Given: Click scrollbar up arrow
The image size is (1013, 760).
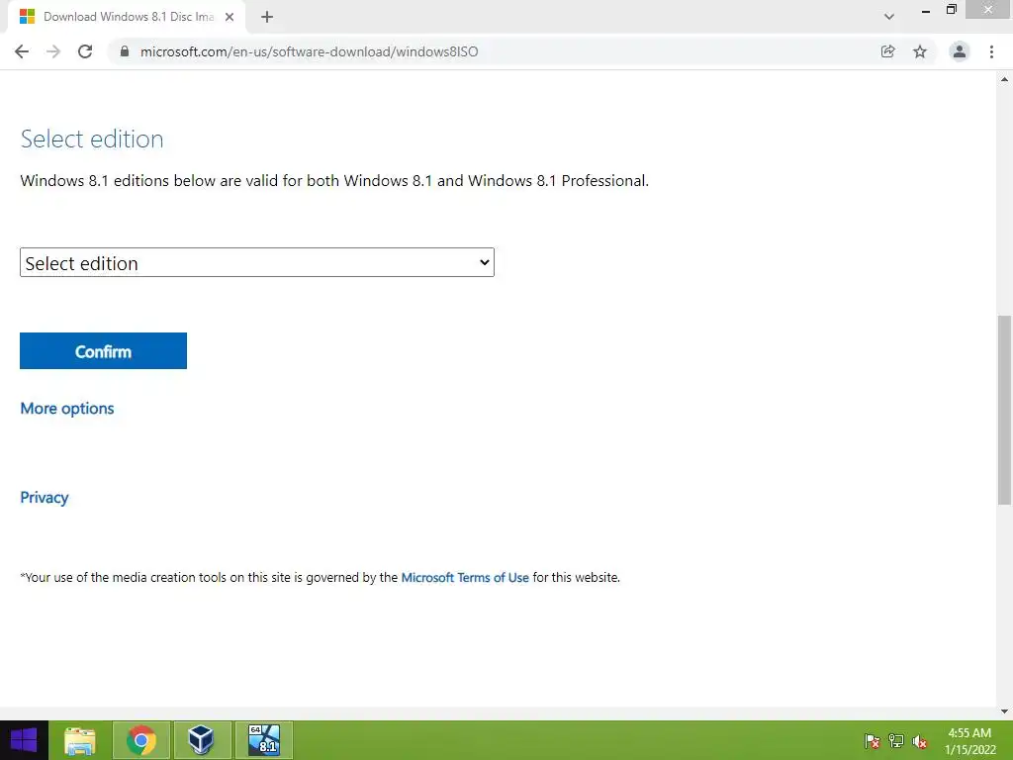Looking at the screenshot, I should coord(1005,79).
